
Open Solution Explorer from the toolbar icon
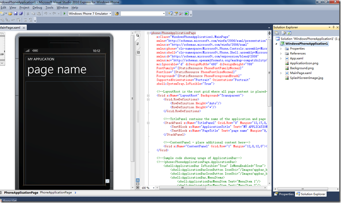tap(170, 13)
